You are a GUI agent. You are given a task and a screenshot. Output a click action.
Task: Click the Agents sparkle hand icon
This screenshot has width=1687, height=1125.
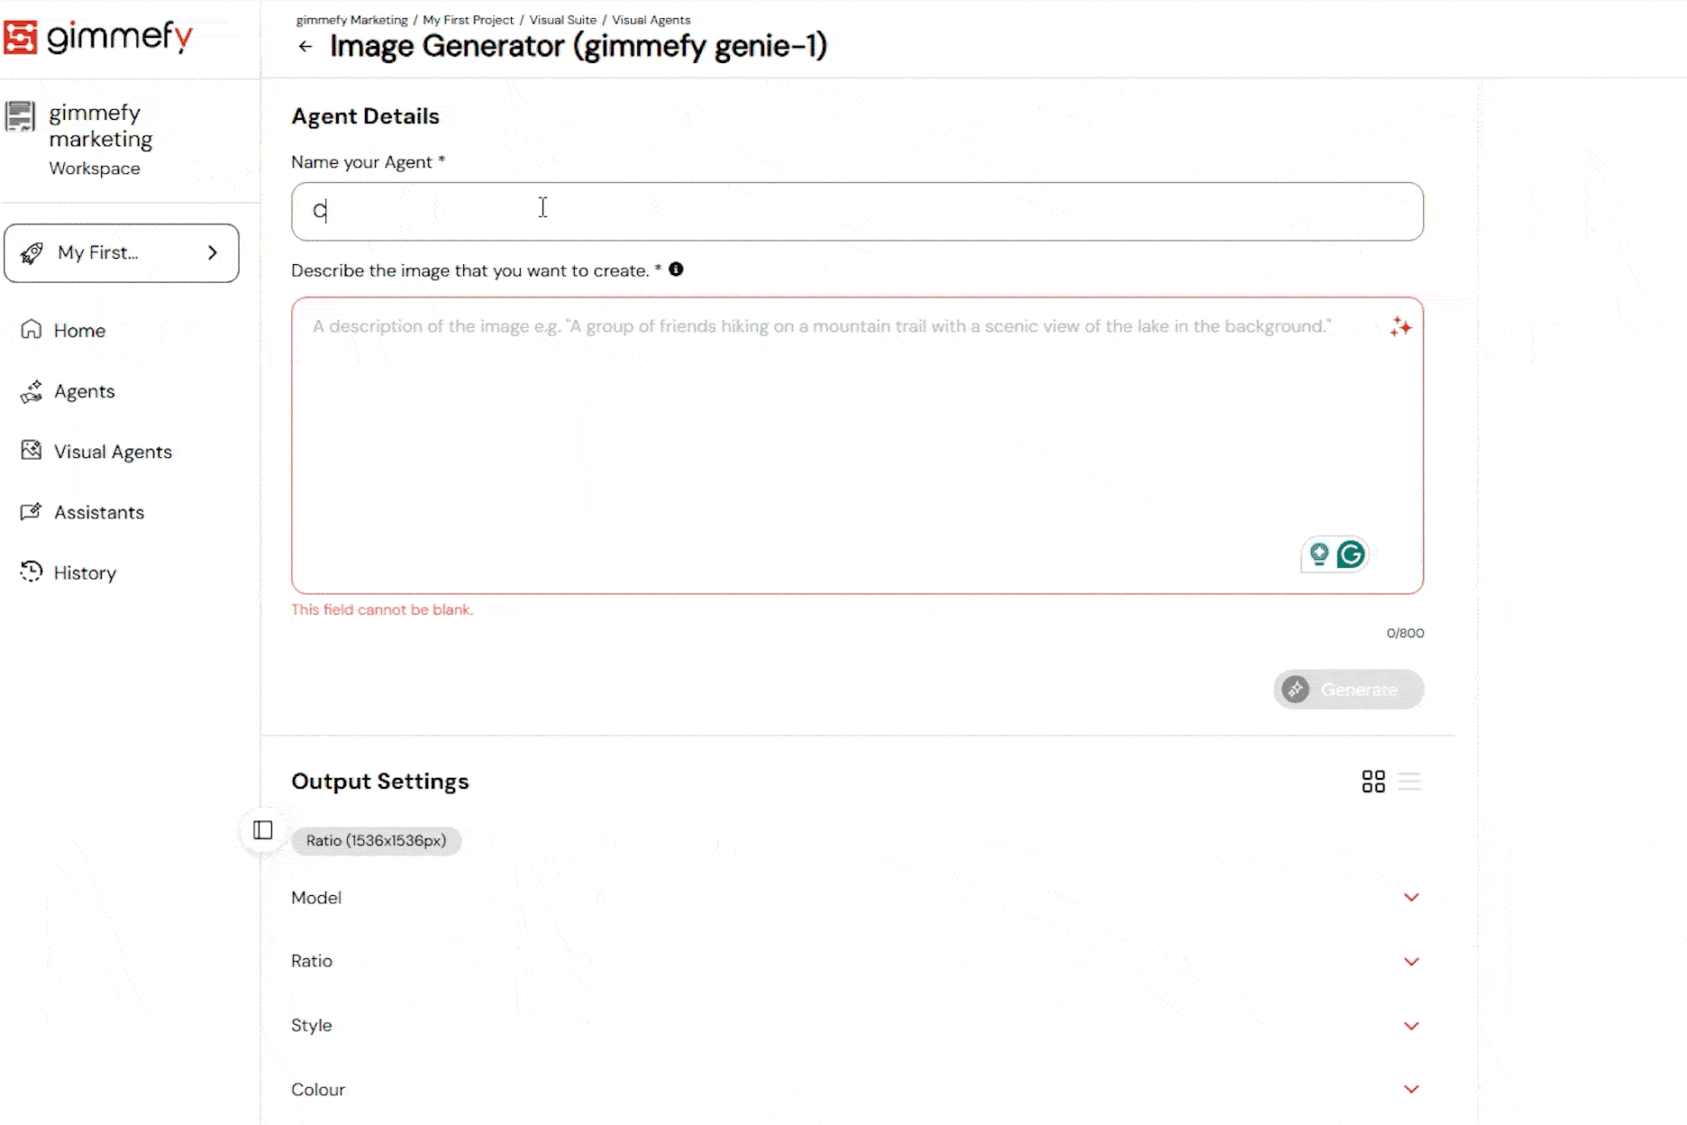tap(32, 390)
